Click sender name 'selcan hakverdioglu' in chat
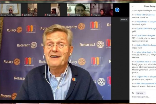Viewport: 156px width, 104px height. pos(144,52)
